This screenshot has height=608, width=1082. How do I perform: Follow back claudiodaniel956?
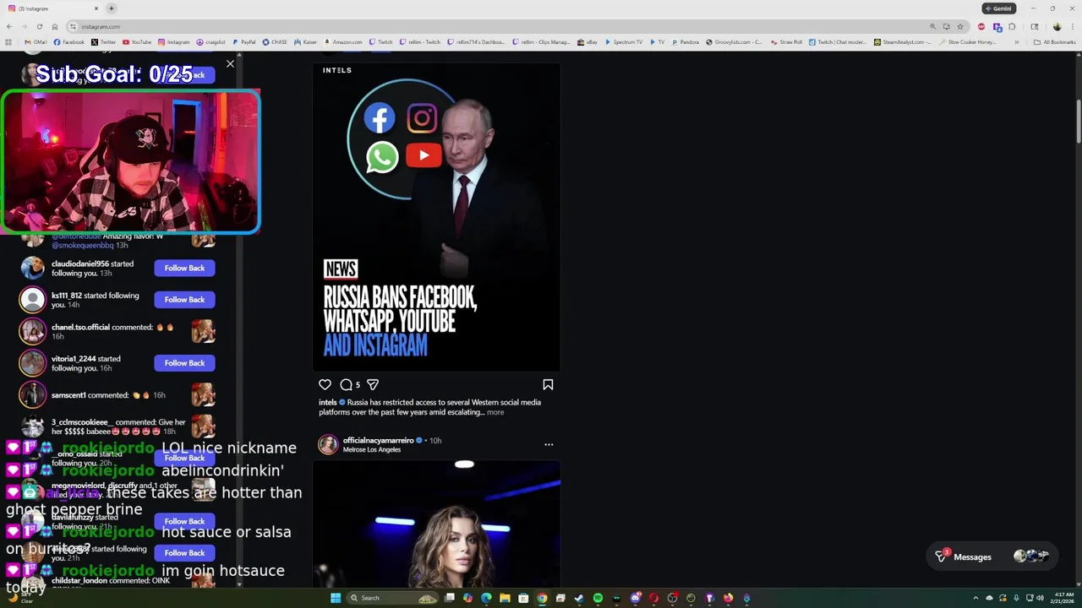184,268
